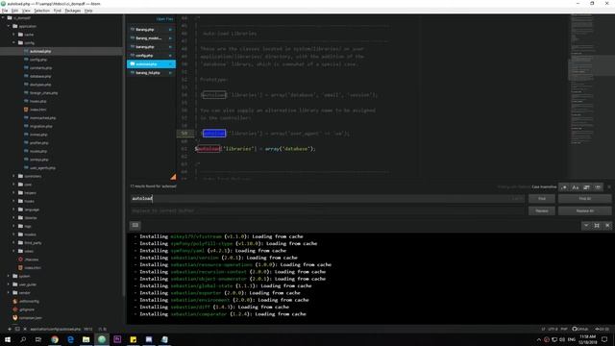Close autoload.php in Open Files panel
The height and width of the screenshot is (346, 615).
click(170, 64)
